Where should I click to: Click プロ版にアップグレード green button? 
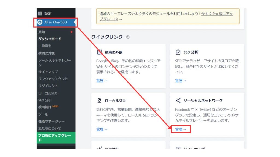click(56, 138)
